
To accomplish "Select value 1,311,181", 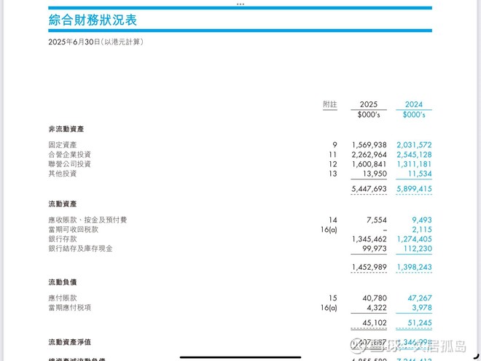I will tap(414, 164).
